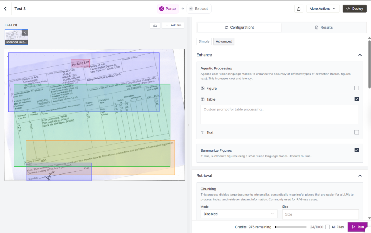
Task: Enable the Figure agentic processing checkbox
Action: 357,88
